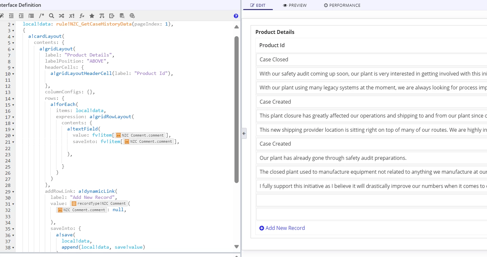Collapse textField fold at line 19
The image size is (487, 257).
[x=13, y=129]
